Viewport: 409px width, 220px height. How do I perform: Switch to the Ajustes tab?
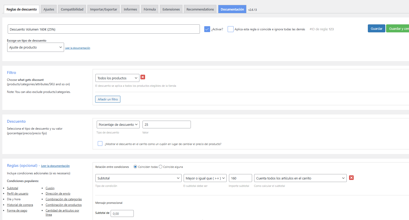click(49, 9)
